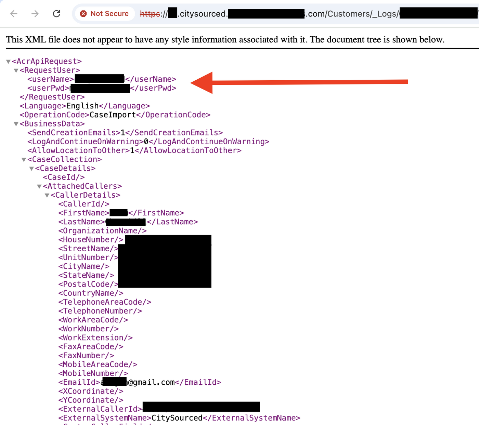Click the Language value English

pos(82,106)
